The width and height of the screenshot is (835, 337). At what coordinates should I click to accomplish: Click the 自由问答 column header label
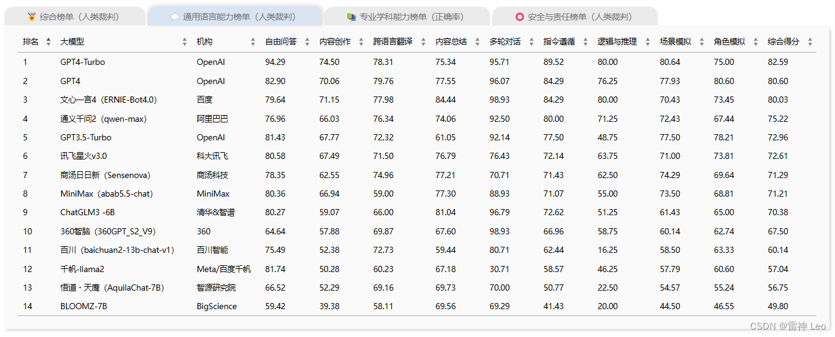coord(280,42)
